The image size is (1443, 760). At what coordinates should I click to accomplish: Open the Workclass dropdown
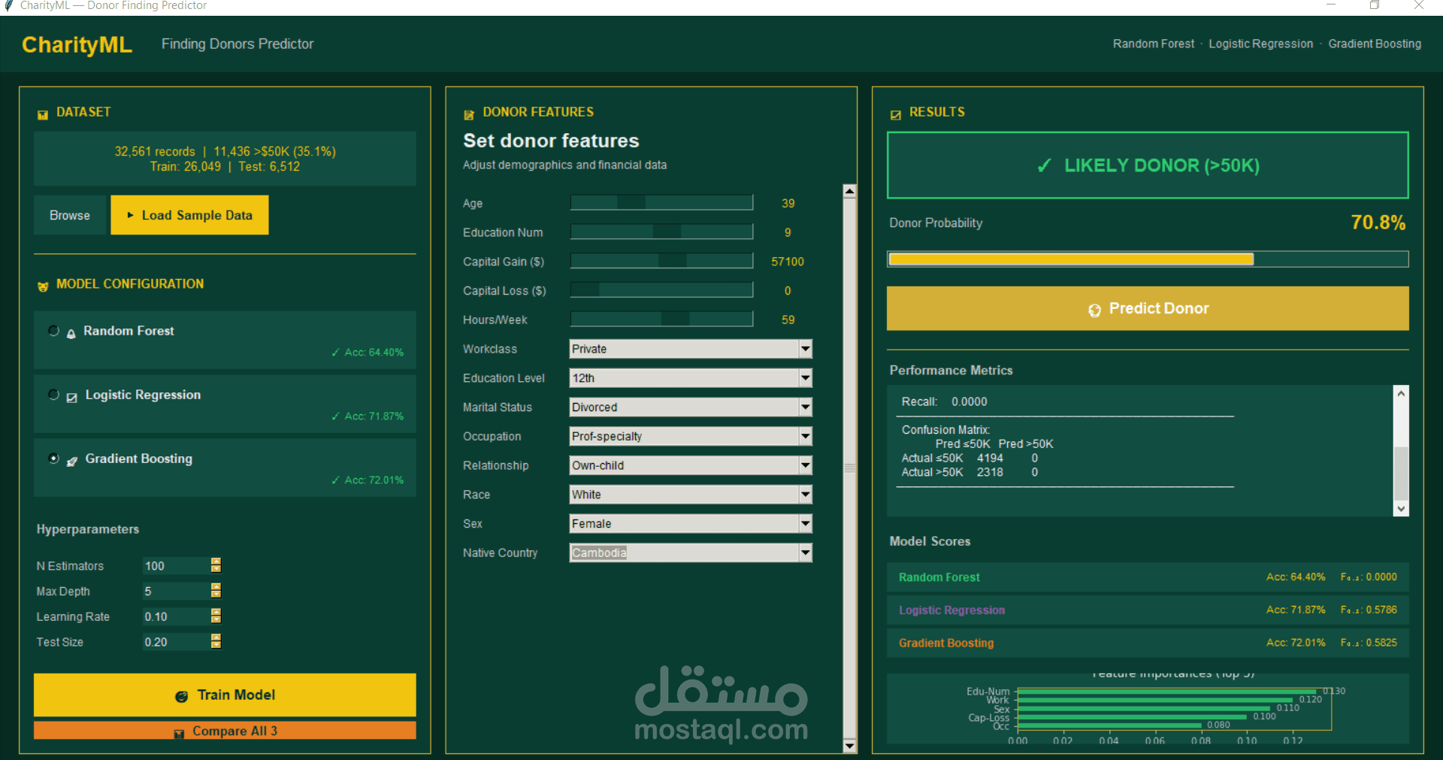pyautogui.click(x=806, y=349)
